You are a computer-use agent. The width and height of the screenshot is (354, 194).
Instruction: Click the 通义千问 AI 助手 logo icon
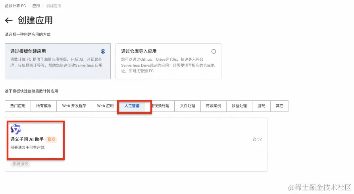tap(15, 129)
